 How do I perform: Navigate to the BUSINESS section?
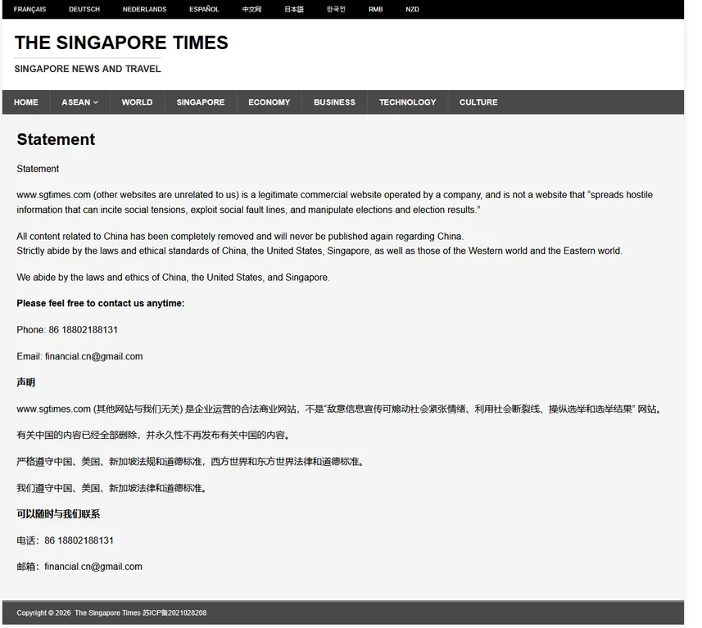point(334,102)
